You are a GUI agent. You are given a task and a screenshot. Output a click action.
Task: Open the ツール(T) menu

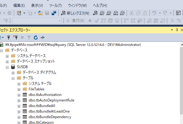pos(55,5)
